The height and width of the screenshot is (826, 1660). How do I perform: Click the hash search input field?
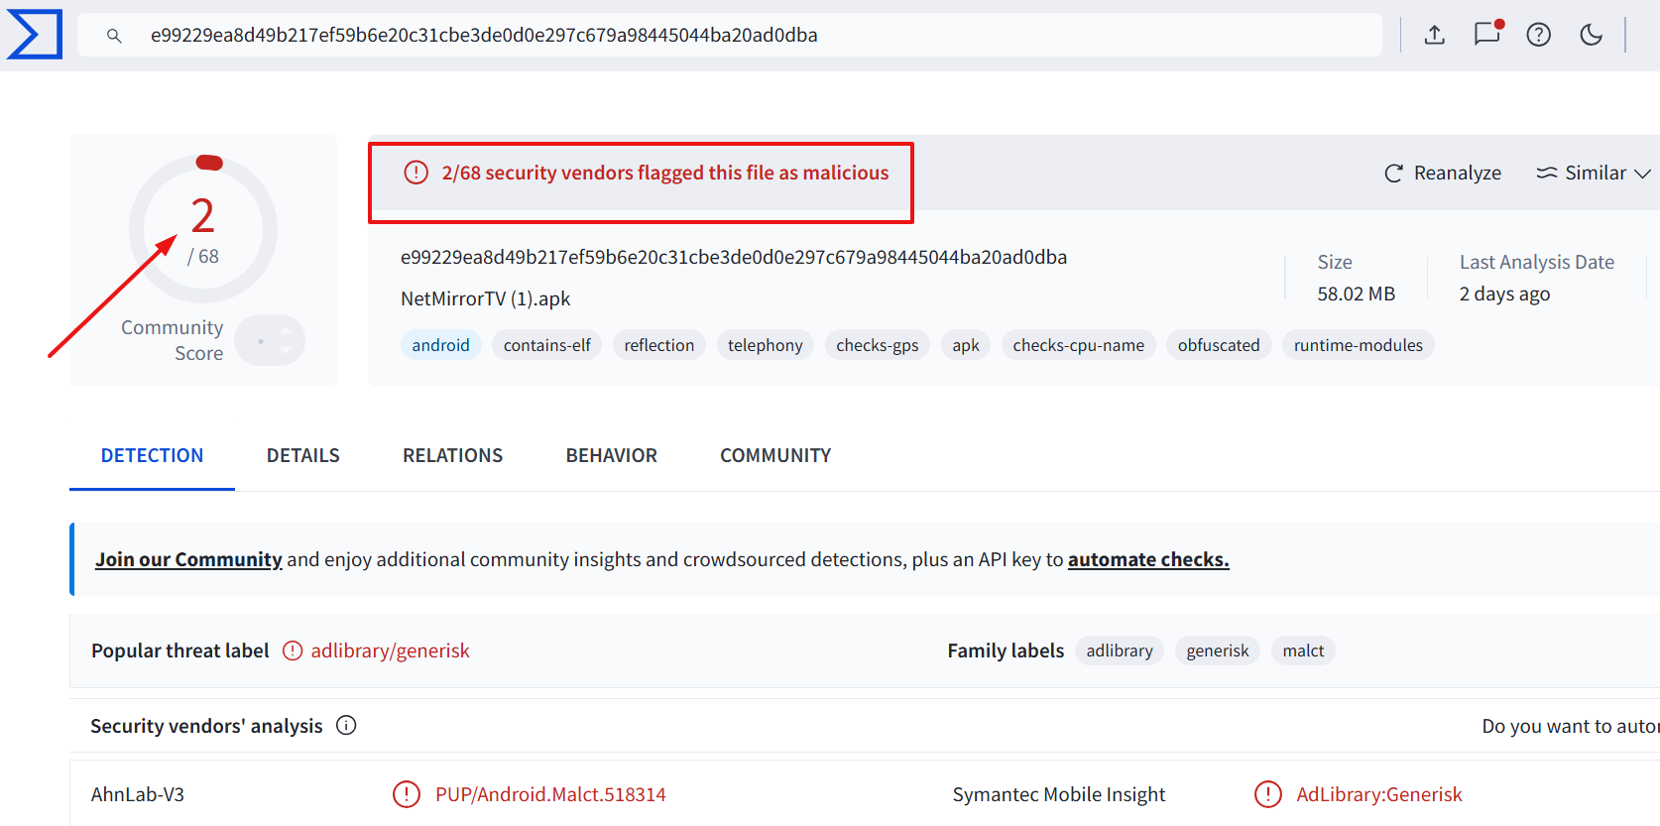coord(729,35)
